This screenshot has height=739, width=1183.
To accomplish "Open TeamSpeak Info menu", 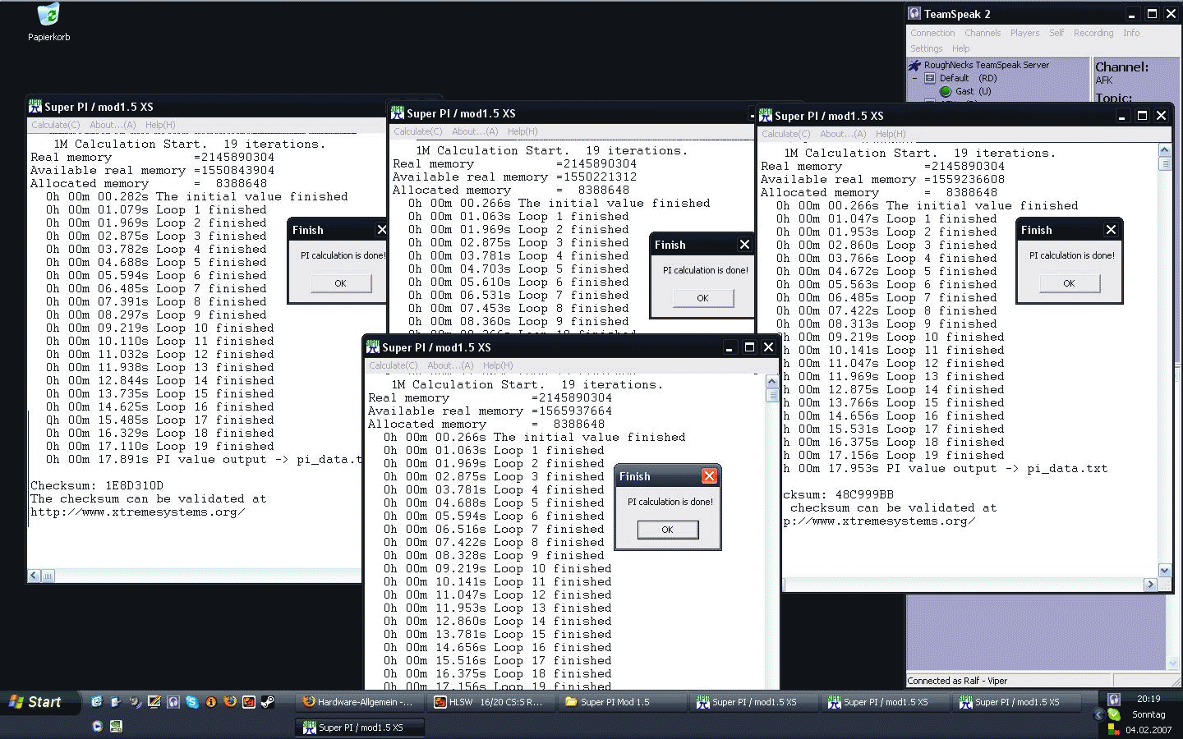I will [1131, 33].
